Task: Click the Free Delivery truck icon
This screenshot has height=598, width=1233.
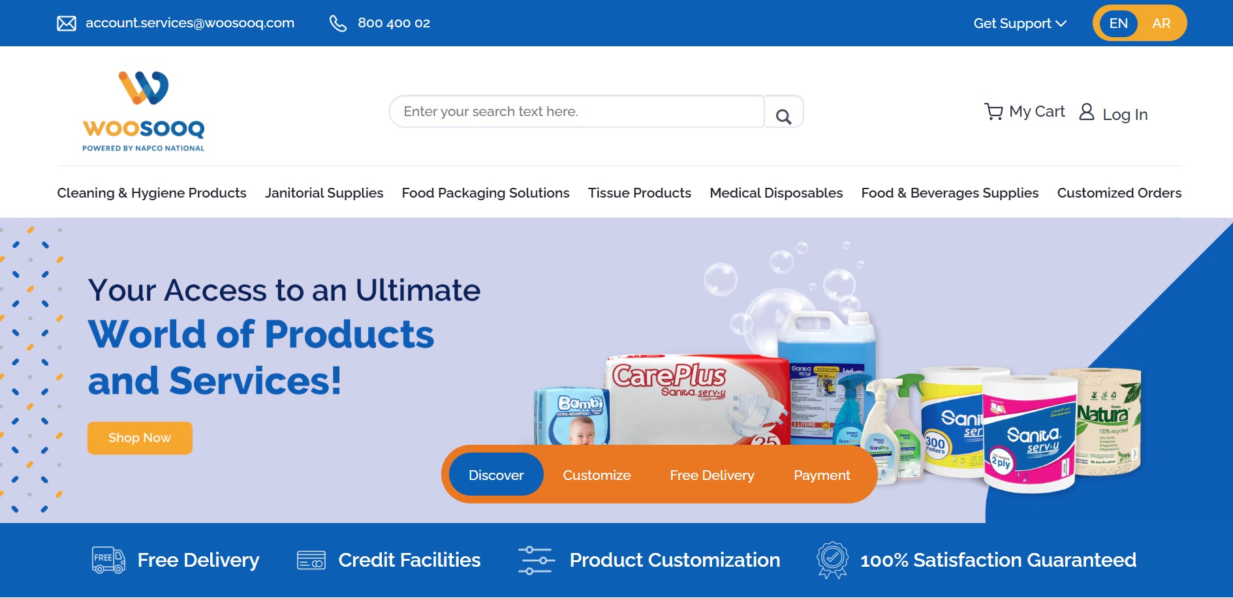Action: (108, 560)
